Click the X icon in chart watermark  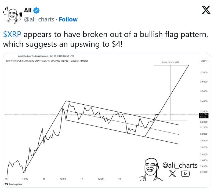click(x=172, y=174)
